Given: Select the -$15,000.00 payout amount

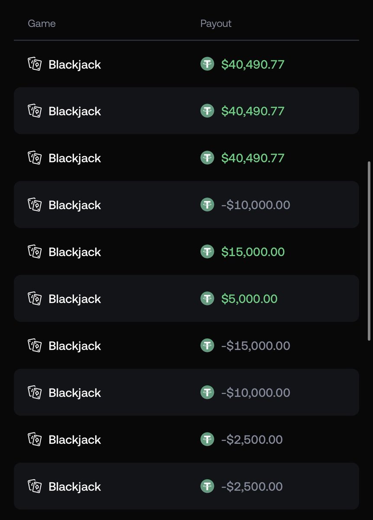Looking at the screenshot, I should point(256,346).
